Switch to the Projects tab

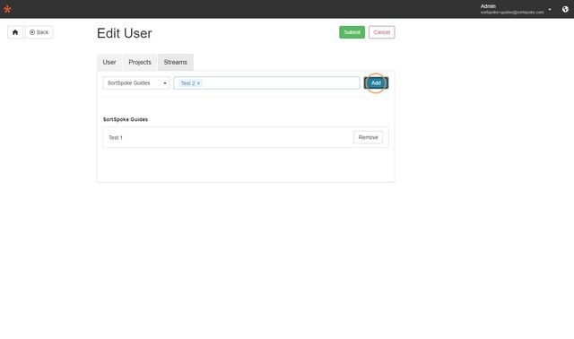pyautogui.click(x=140, y=62)
